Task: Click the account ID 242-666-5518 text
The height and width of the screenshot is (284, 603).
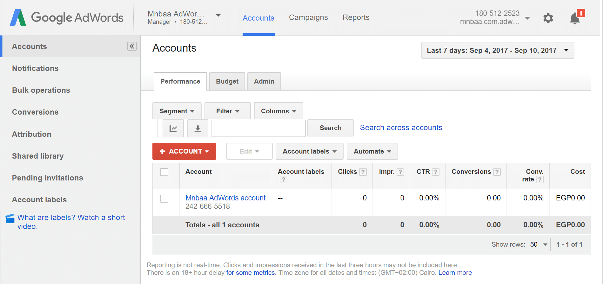Action: pos(208,206)
